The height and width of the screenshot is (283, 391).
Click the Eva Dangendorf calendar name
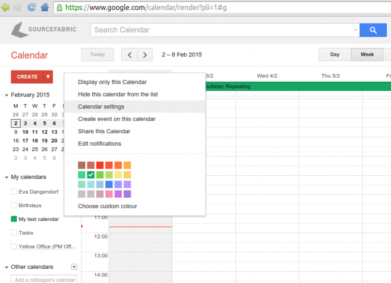point(38,192)
